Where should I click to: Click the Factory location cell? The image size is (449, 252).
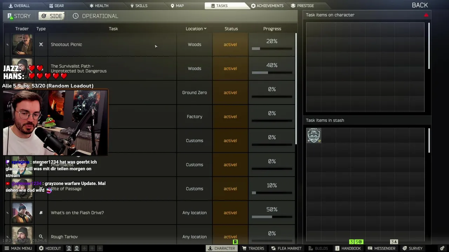tap(194, 117)
